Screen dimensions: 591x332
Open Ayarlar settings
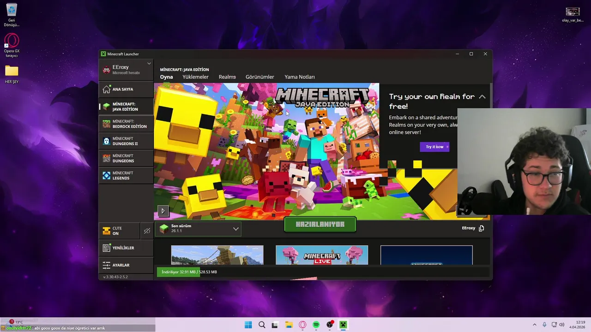(126, 265)
